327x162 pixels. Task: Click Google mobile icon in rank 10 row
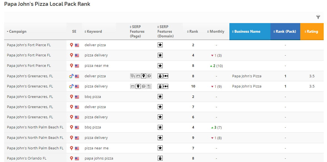tap(71, 86)
